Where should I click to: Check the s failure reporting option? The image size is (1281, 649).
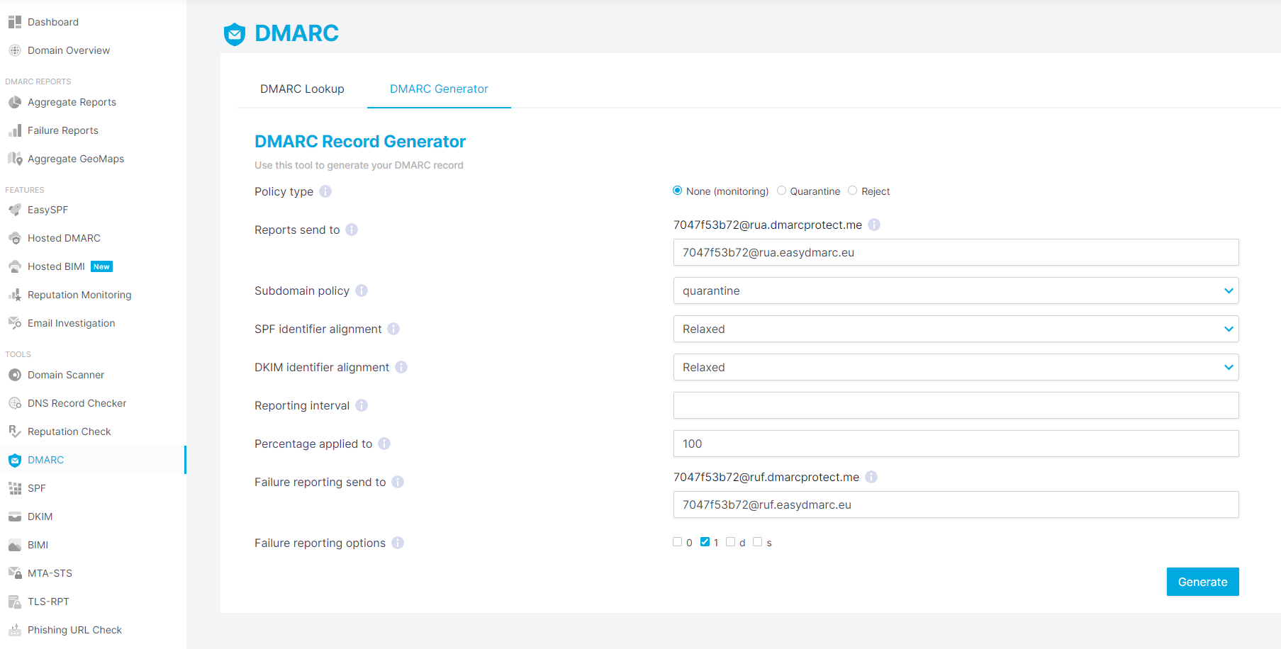click(x=757, y=541)
